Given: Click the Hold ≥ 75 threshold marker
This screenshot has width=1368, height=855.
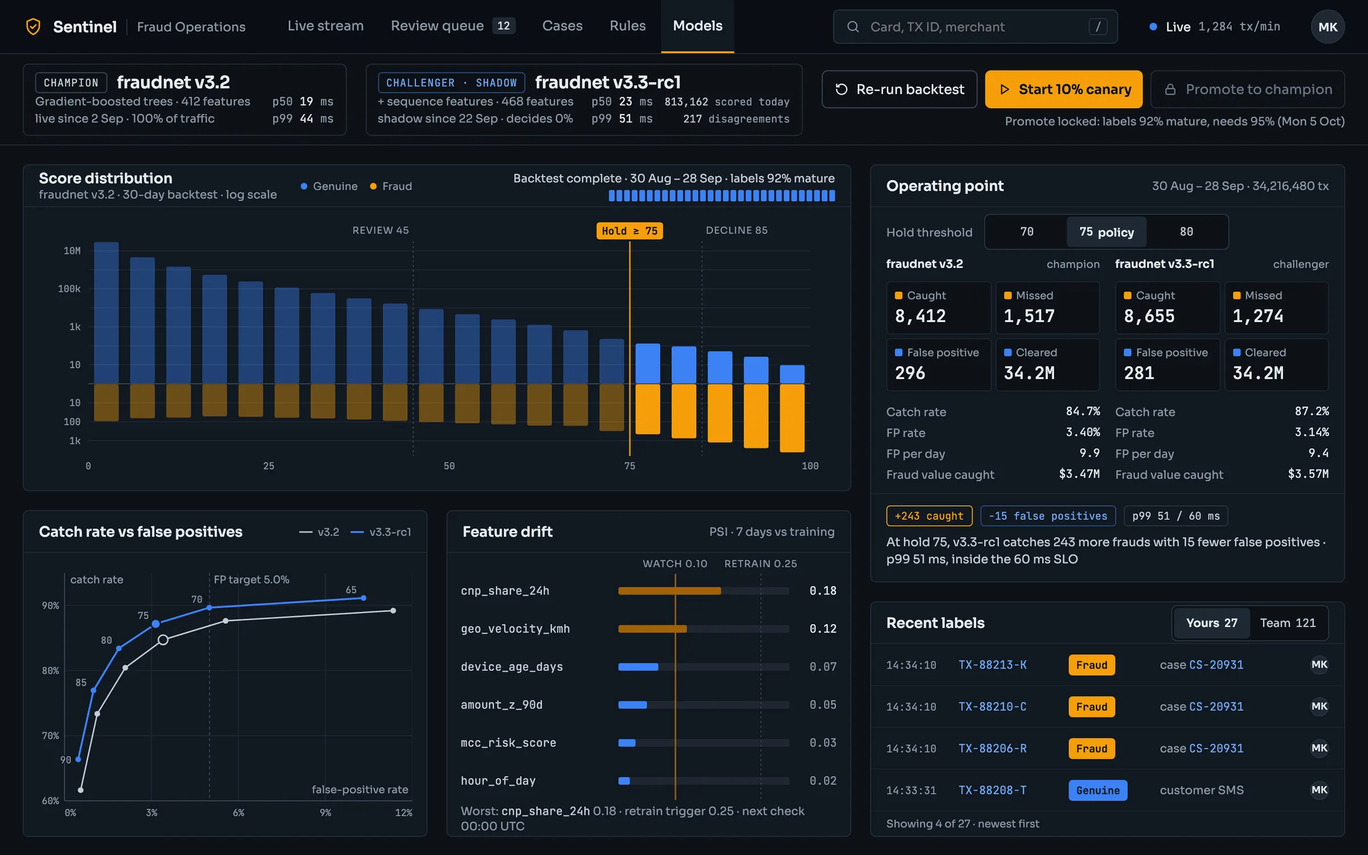Looking at the screenshot, I should tap(629, 231).
